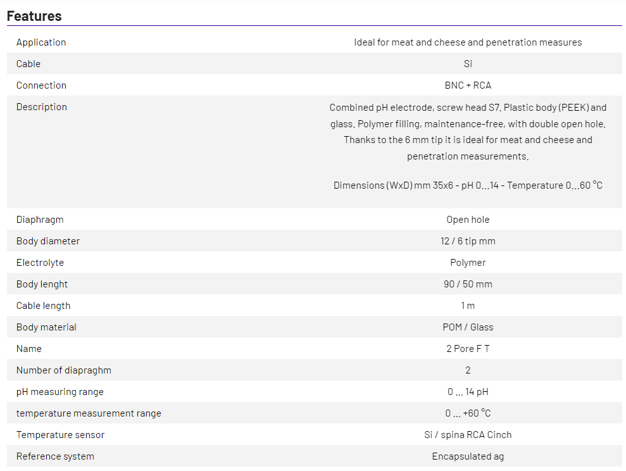Click the 'Si / spina RCA Cinch' value
626x471 pixels.
click(468, 435)
